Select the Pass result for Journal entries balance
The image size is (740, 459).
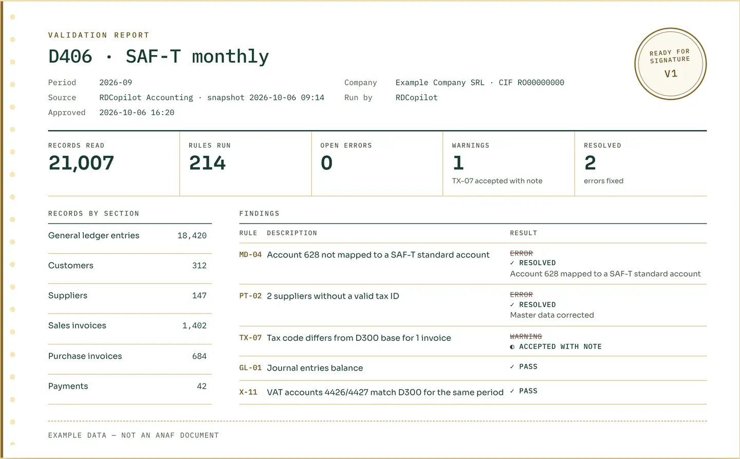point(524,366)
